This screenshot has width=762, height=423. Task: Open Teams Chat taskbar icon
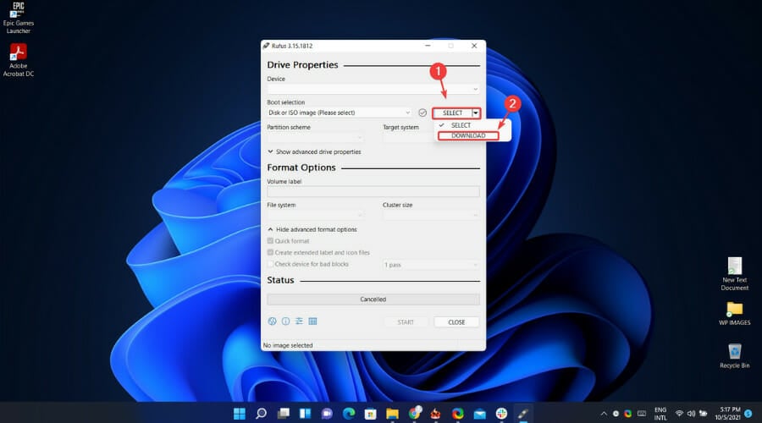coord(327,414)
